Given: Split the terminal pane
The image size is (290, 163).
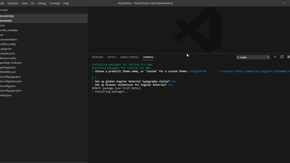Looking at the screenshot, I should [282, 57].
